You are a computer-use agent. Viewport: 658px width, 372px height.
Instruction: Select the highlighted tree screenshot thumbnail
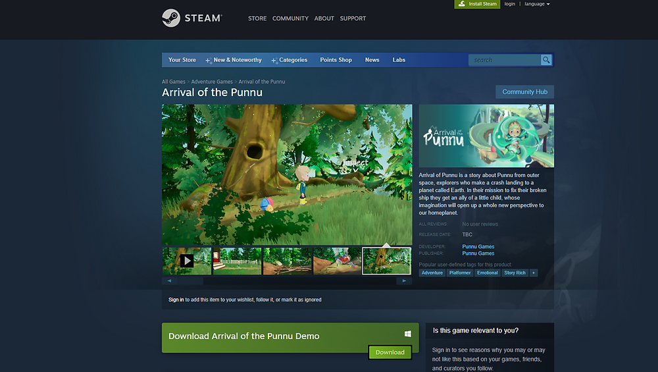tap(386, 261)
